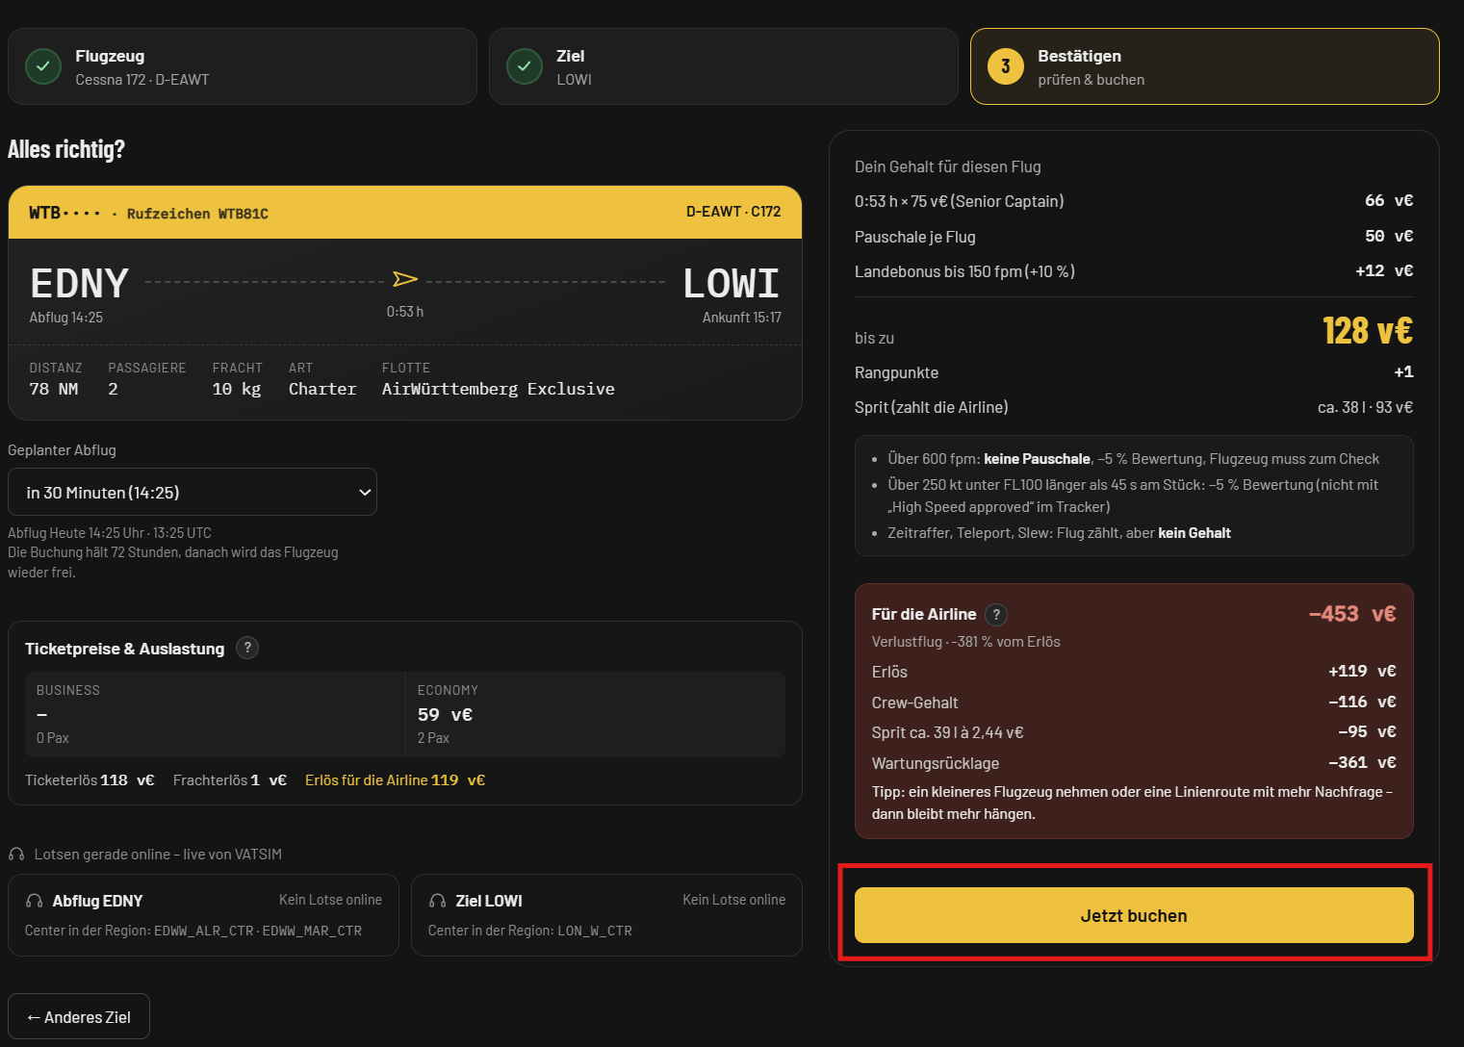This screenshot has height=1047, width=1464.
Task: Click headset icon next to Ziel LOWI
Action: tap(437, 901)
